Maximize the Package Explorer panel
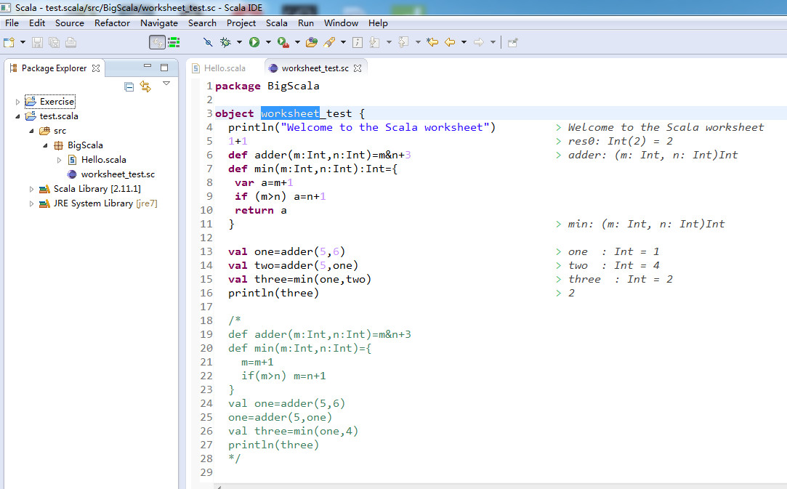787x489 pixels. [x=164, y=68]
